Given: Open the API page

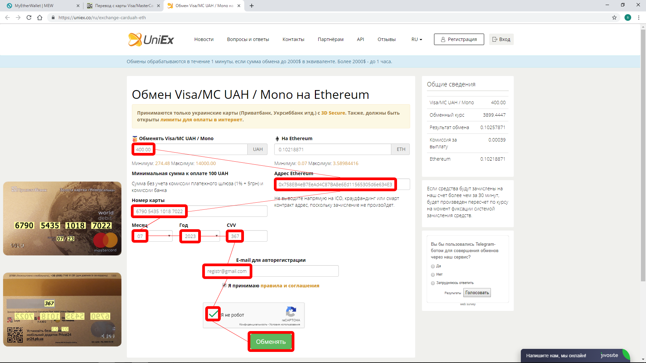Looking at the screenshot, I should click(360, 39).
